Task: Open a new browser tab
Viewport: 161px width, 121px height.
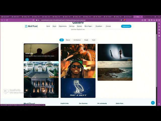Action: tap(145, 17)
